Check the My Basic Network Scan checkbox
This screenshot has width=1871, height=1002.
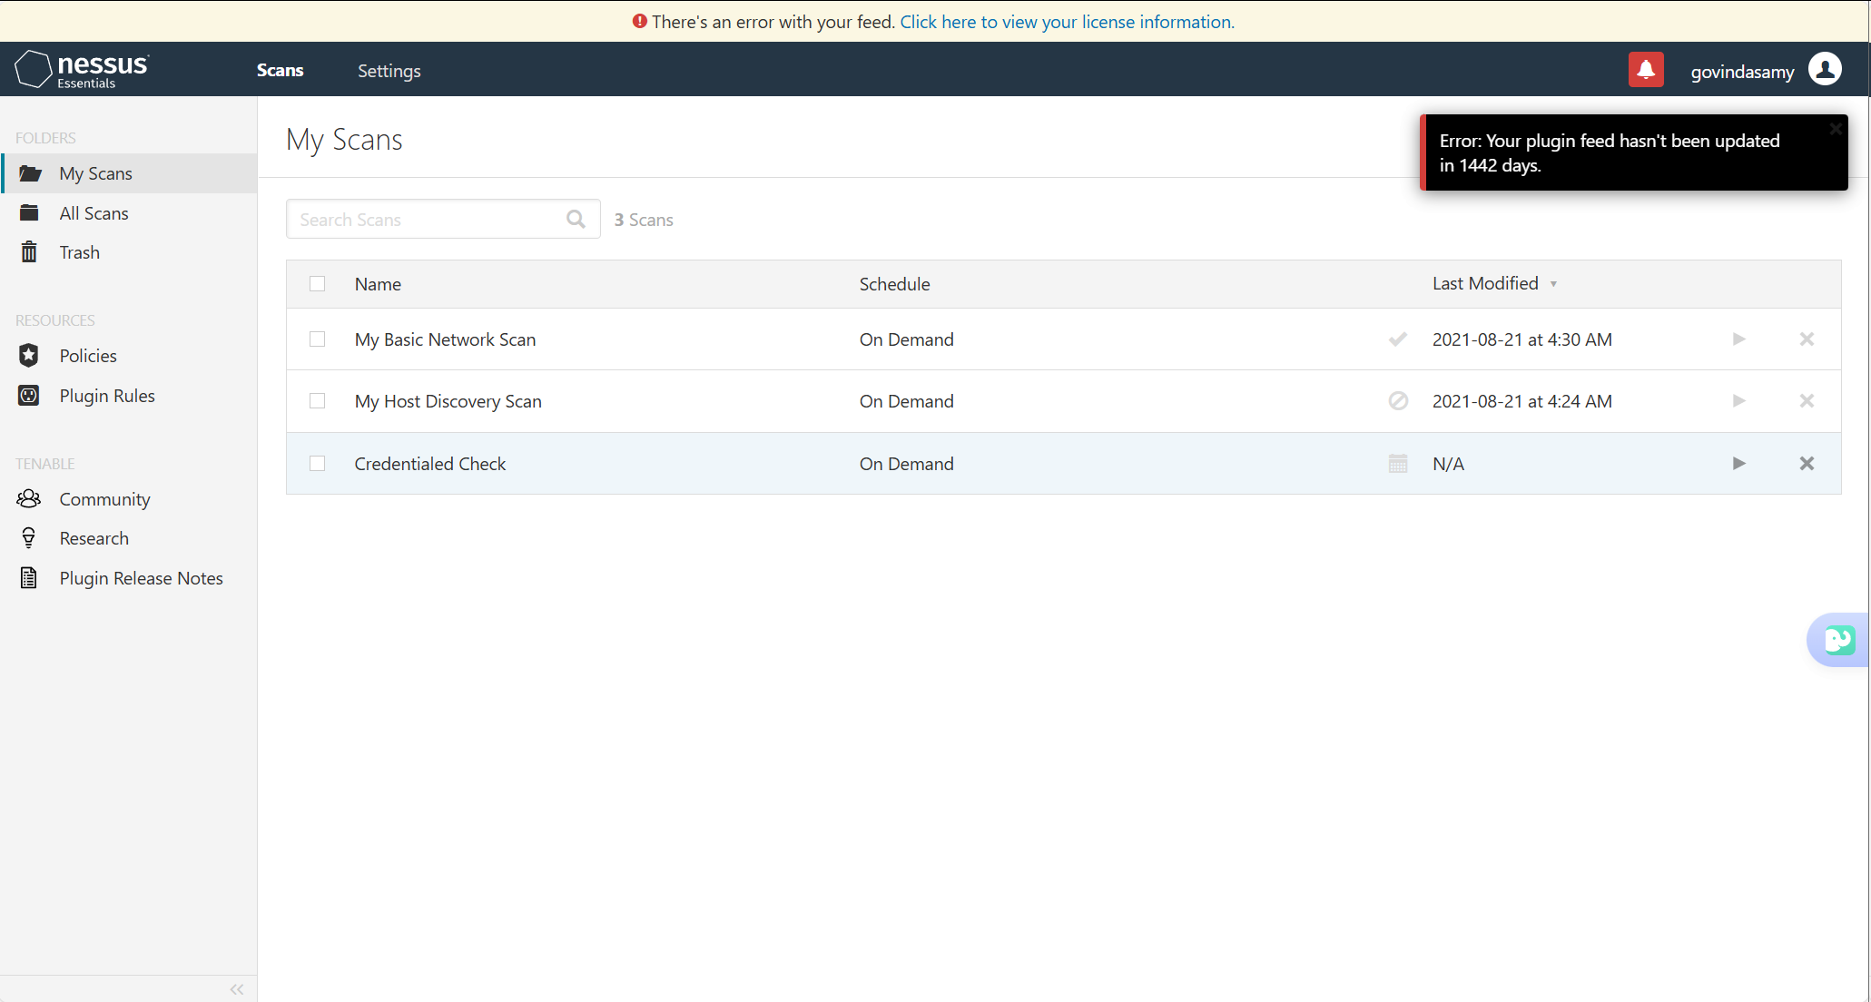pyautogui.click(x=317, y=339)
